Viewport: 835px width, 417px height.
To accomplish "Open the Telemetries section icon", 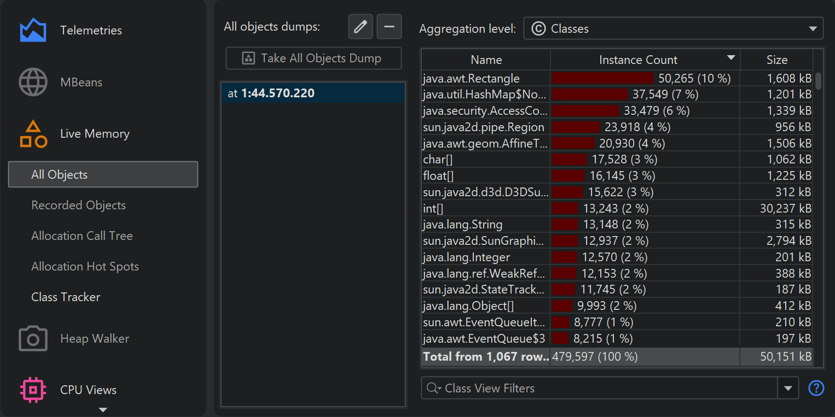I will [33, 31].
